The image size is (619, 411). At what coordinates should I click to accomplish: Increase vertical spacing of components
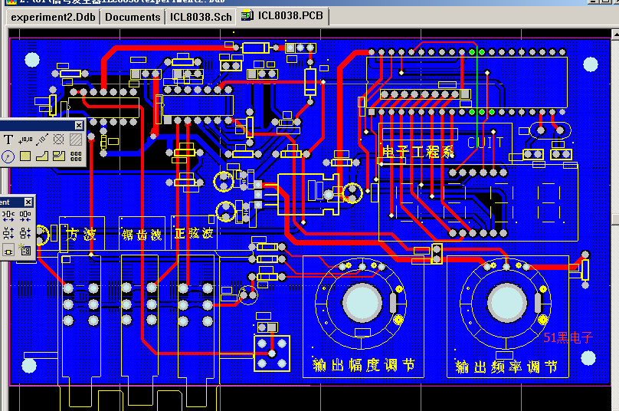(x=8, y=233)
